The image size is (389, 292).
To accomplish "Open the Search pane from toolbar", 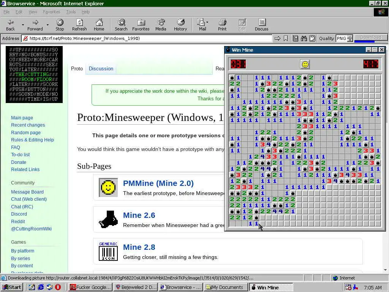I will click(121, 25).
